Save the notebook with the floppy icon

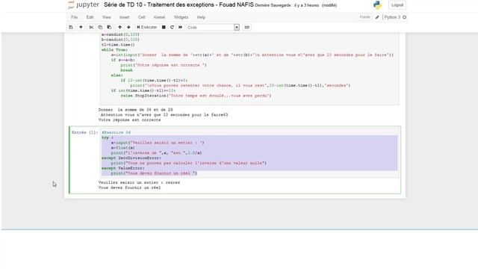pyautogui.click(x=71, y=27)
